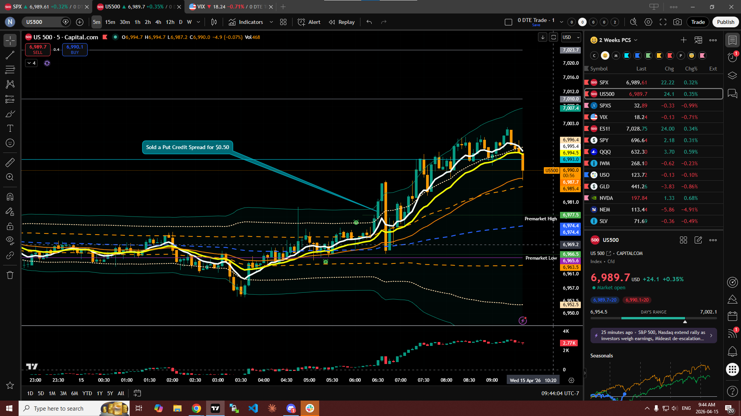This screenshot has width=741, height=416.
Task: Toggle magnet mode in drawing toolbar
Action: 10,197
